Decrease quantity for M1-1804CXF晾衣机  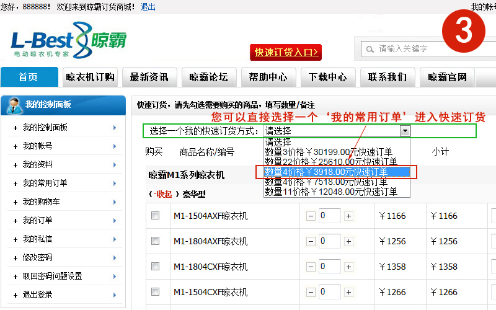[x=311, y=267]
